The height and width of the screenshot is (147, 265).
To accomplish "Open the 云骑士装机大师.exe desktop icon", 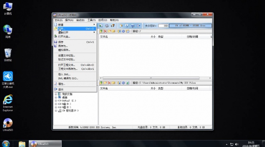I will [x=8, y=79].
